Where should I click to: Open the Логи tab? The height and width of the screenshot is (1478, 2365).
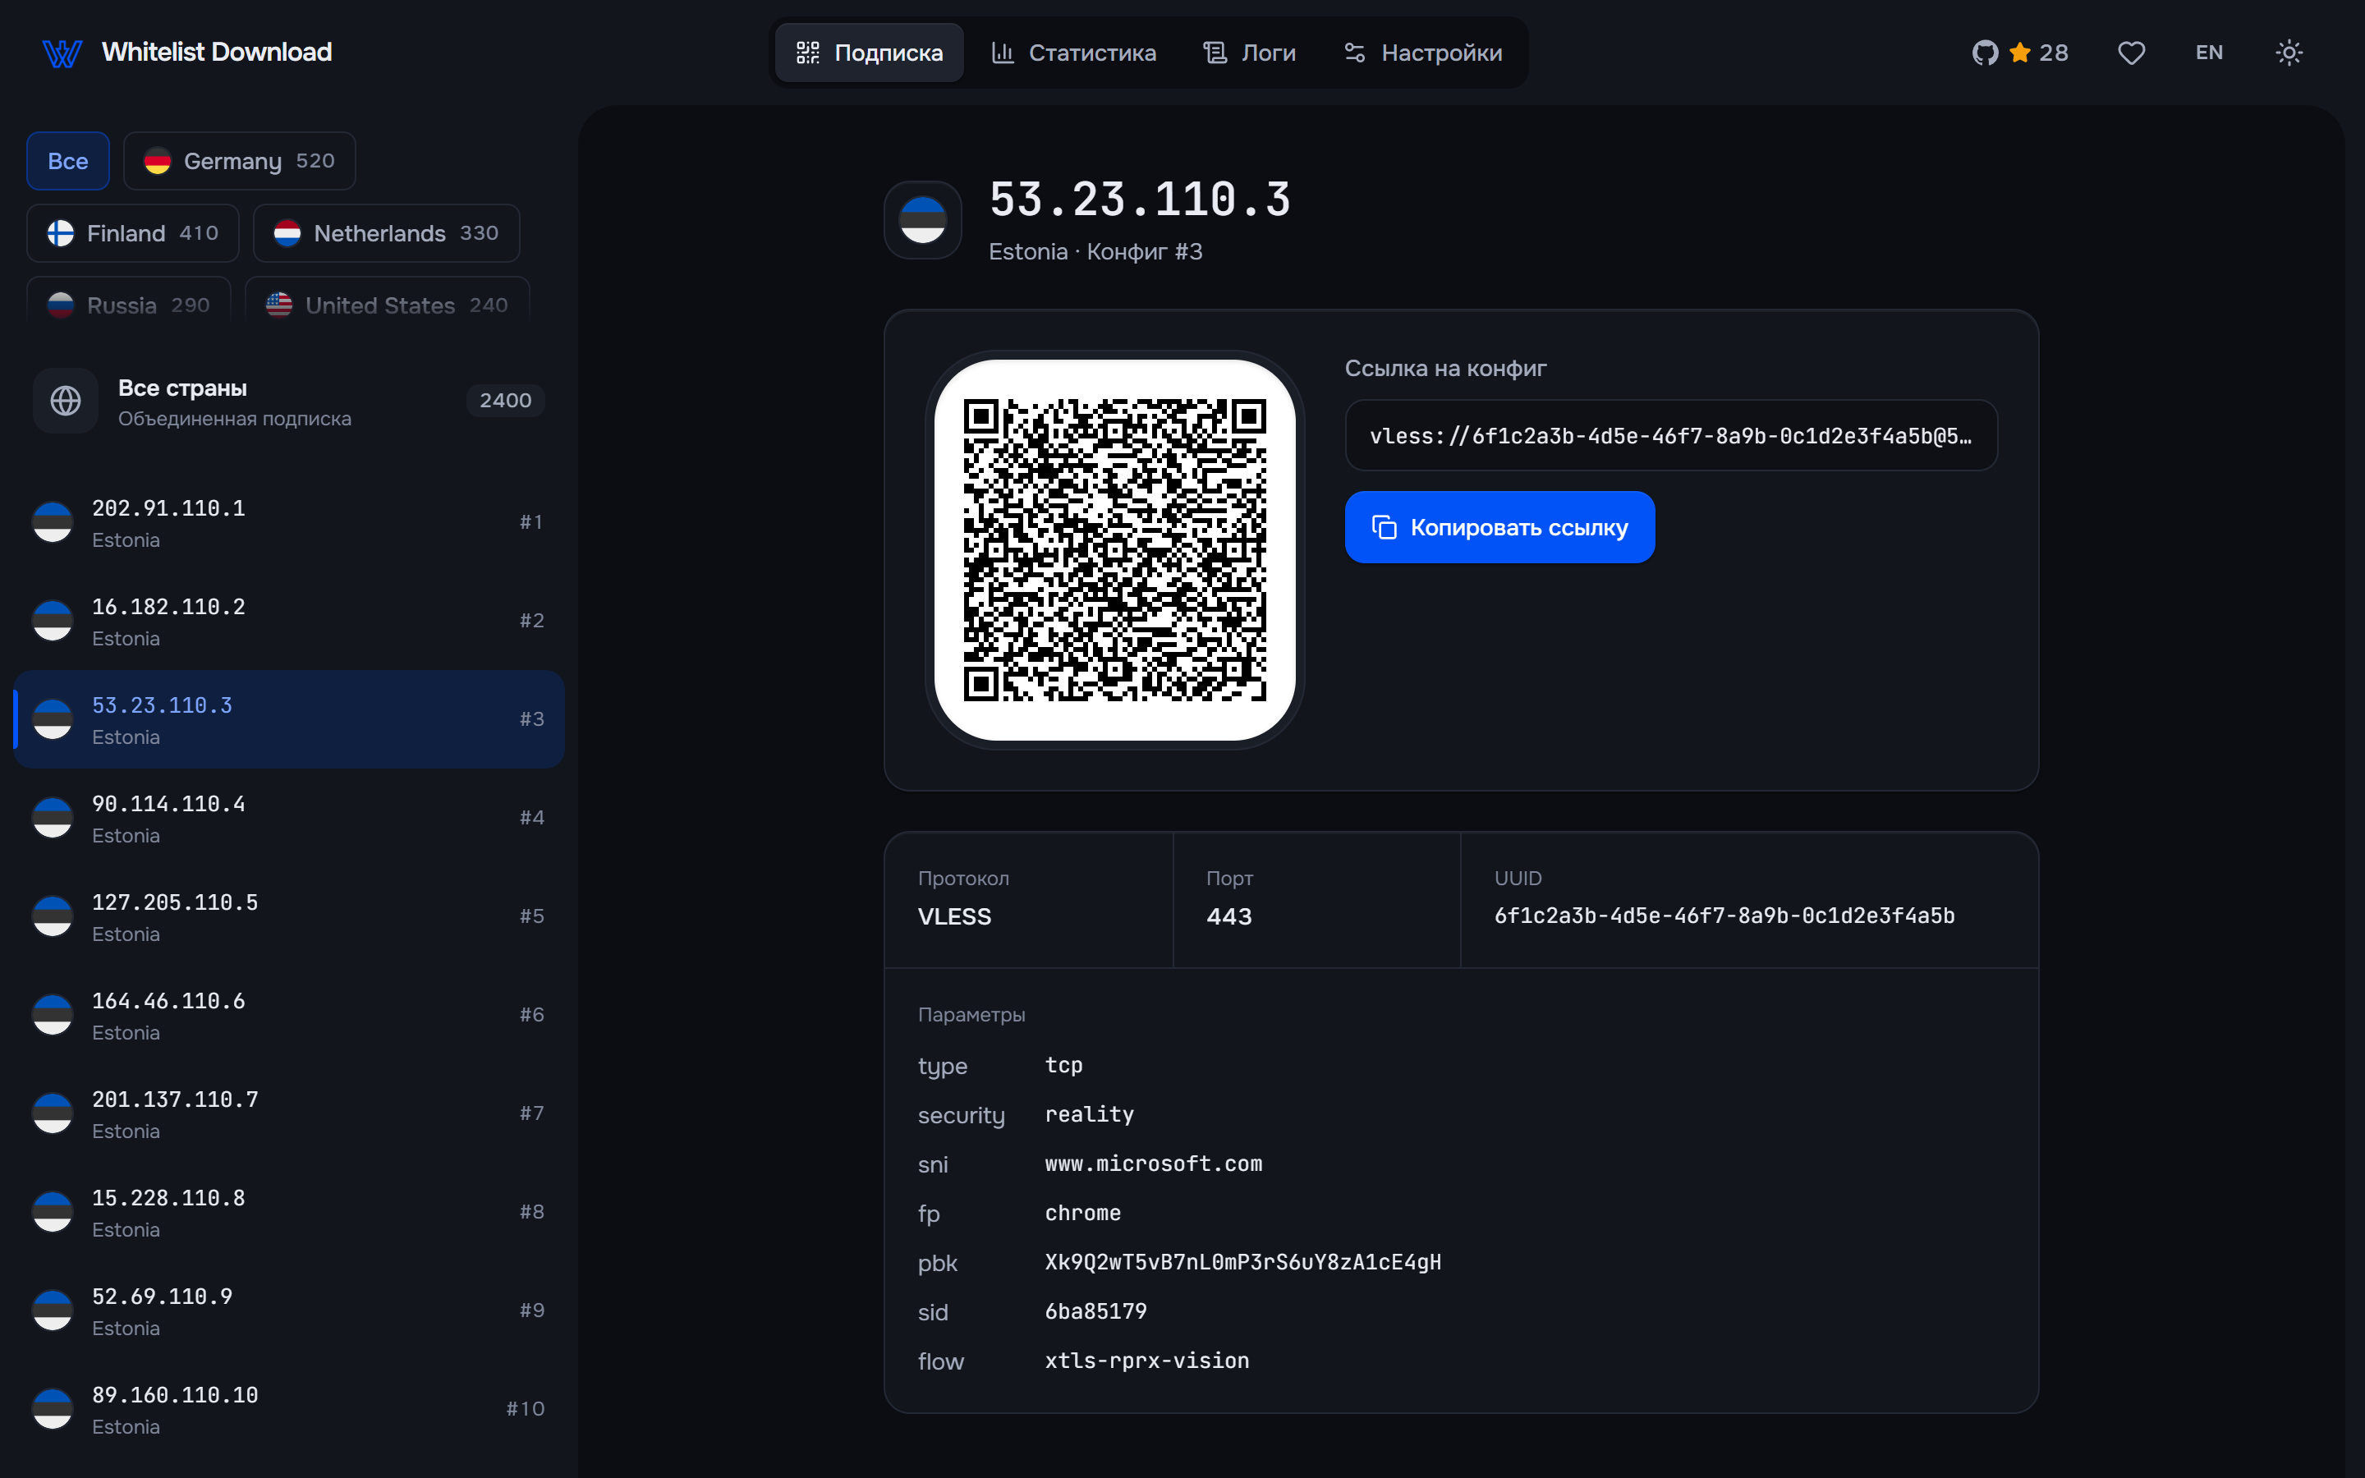1249,53
